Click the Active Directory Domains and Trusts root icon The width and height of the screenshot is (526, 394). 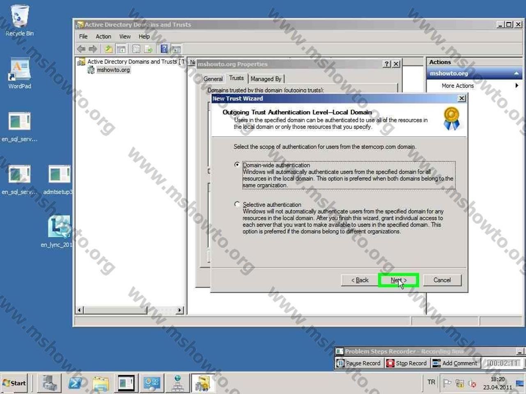click(x=81, y=62)
